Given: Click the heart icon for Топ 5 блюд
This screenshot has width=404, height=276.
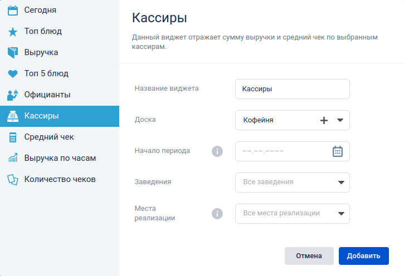Looking at the screenshot, I should click(x=13, y=74).
